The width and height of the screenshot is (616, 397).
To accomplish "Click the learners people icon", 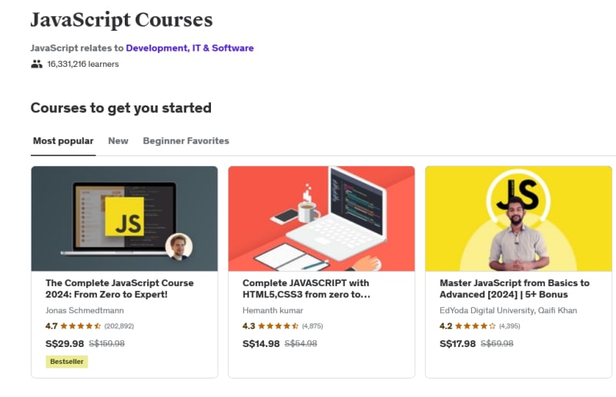I will click(x=36, y=64).
